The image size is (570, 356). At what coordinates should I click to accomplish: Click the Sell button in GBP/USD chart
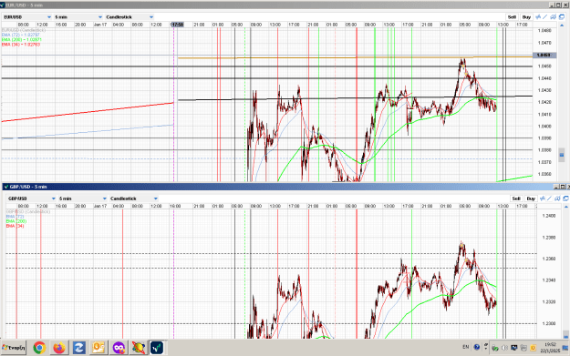(x=516, y=198)
